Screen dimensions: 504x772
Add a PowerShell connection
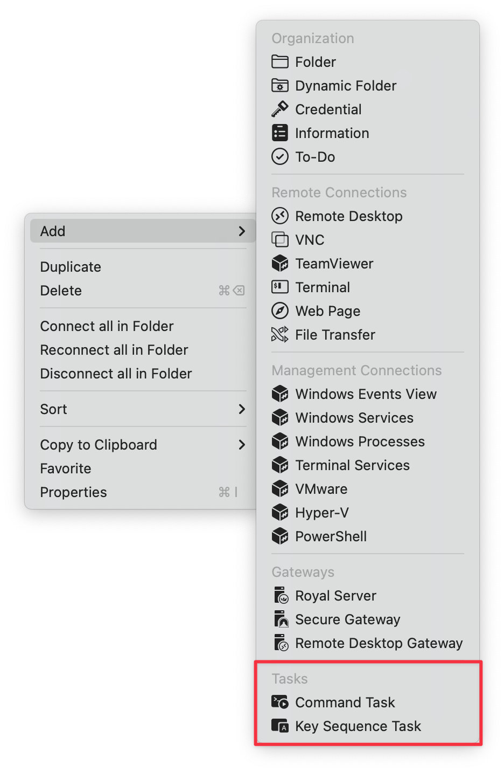[x=368, y=536]
